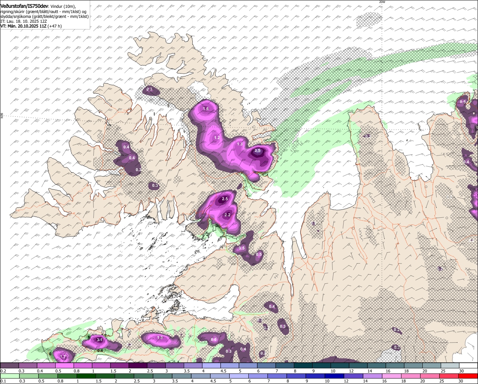Click the 1.6 precipitation value on the map
Viewport: 478px width, 384px height.
click(206, 109)
